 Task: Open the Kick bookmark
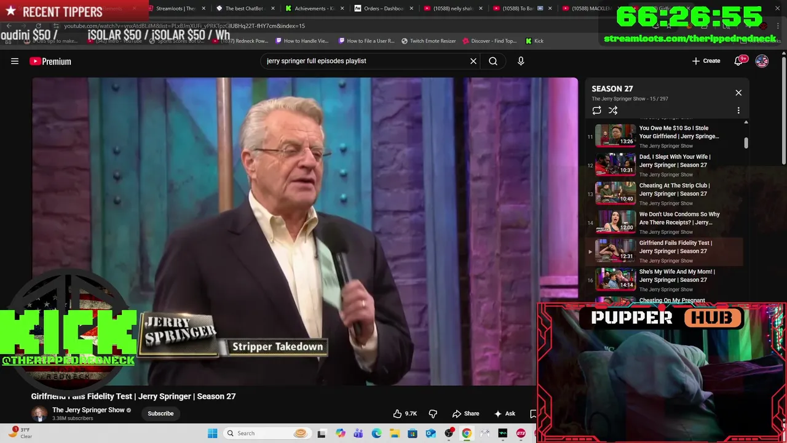(534, 41)
